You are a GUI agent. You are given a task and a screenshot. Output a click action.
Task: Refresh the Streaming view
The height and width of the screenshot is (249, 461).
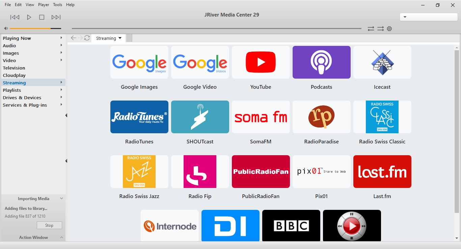87,38
